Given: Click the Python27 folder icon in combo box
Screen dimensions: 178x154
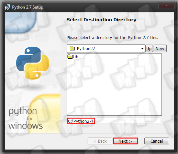Looking at the screenshot, I should tap(73, 48).
